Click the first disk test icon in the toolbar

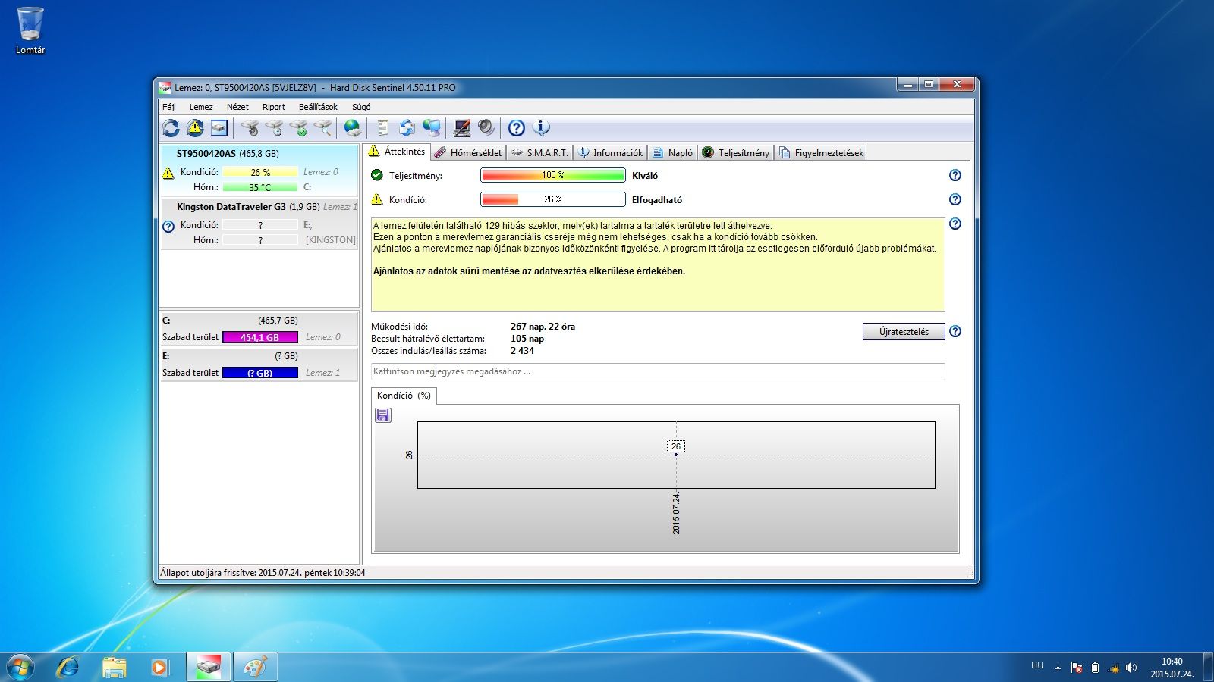click(x=250, y=128)
